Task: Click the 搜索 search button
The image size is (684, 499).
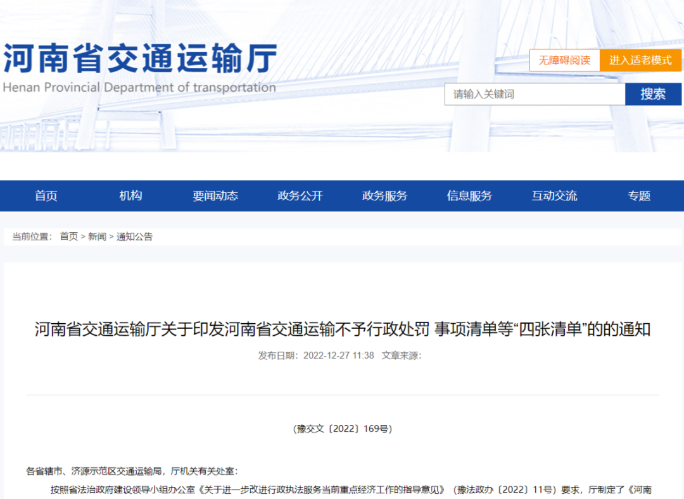Action: pyautogui.click(x=653, y=94)
